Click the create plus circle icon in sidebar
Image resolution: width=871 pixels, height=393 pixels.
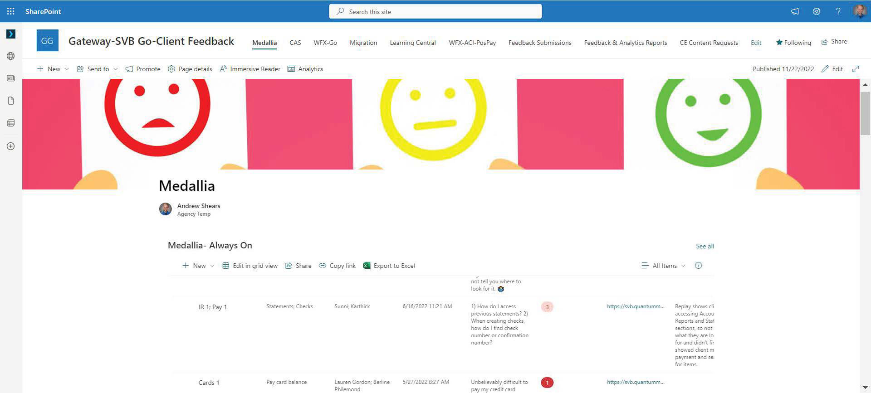11,146
